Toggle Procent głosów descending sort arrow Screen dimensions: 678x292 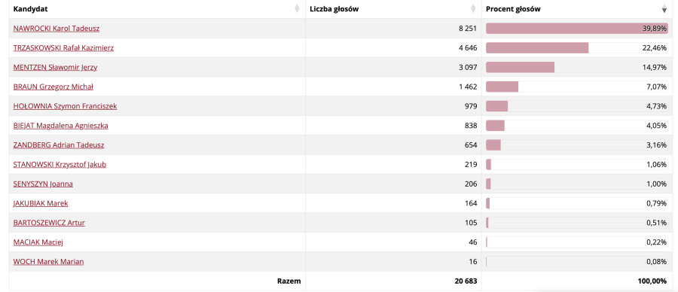[x=664, y=8]
